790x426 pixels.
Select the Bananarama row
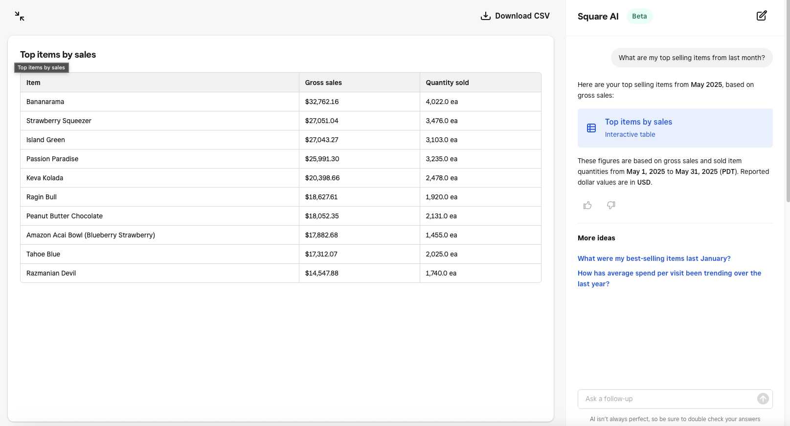45,102
